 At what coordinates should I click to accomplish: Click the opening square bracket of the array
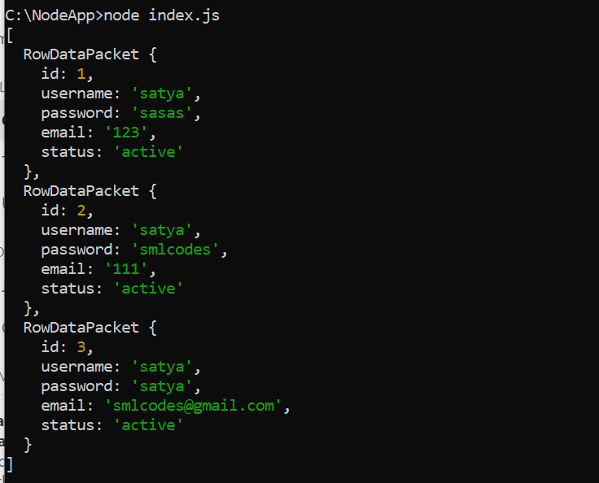(x=10, y=35)
